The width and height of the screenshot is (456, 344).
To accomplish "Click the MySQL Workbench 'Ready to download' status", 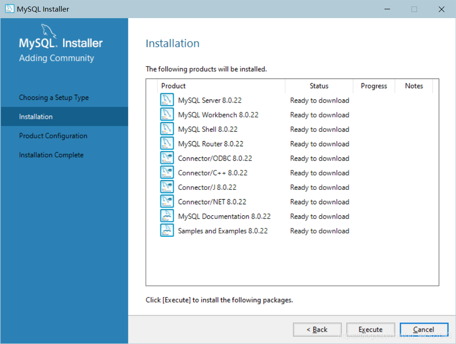I will [319, 115].
